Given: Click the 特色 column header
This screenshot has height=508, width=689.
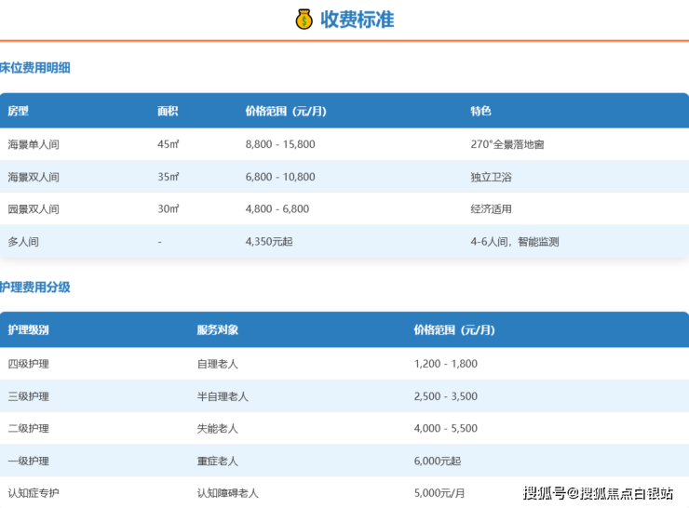Looking at the screenshot, I should [480, 112].
